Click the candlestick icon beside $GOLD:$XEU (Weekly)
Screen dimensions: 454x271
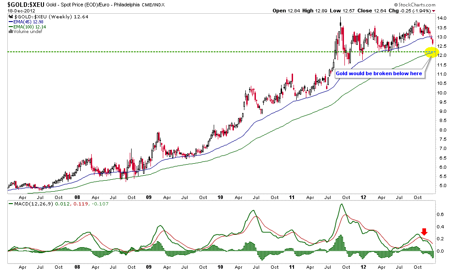coord(11,17)
